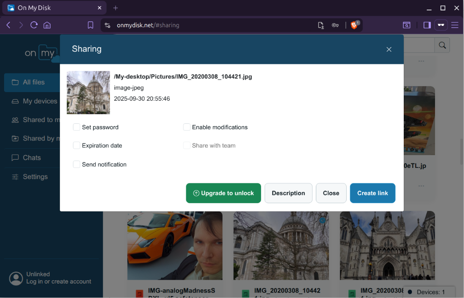Click the cathedral thumbnail in Sharing dialog
The height and width of the screenshot is (298, 464).
coord(88,93)
